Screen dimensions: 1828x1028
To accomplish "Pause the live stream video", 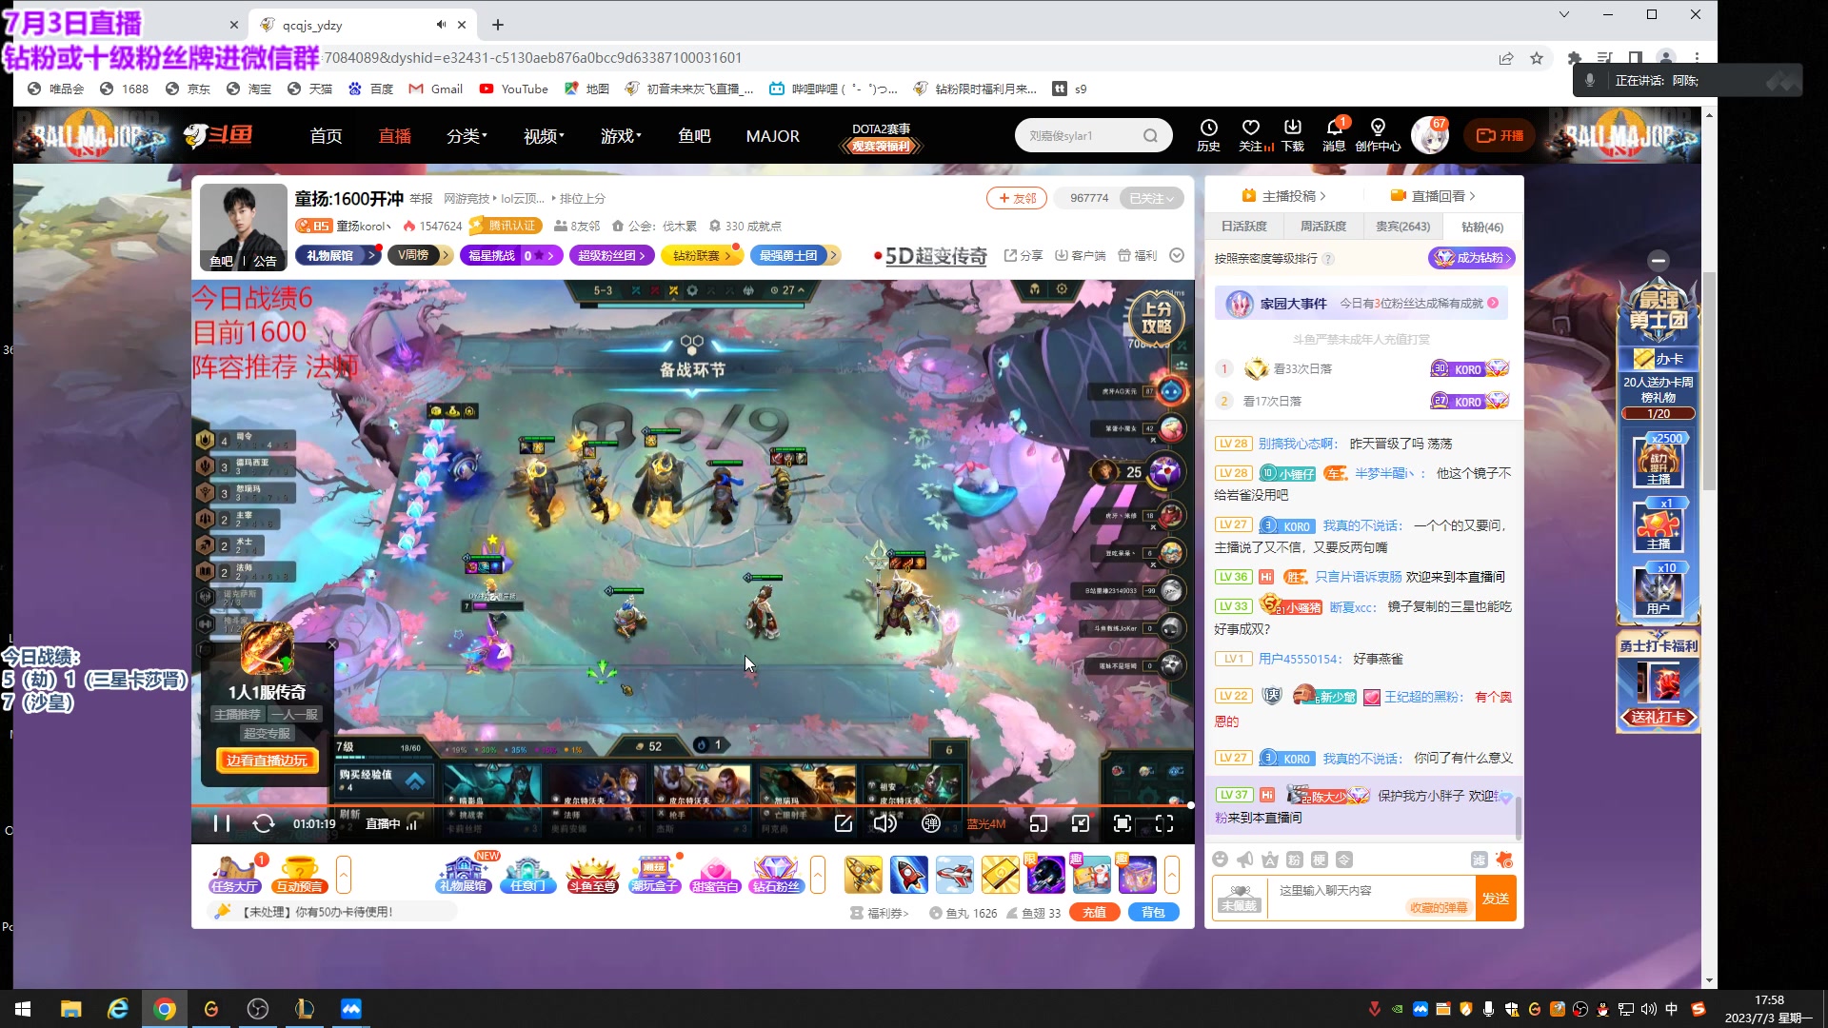I will (x=221, y=823).
